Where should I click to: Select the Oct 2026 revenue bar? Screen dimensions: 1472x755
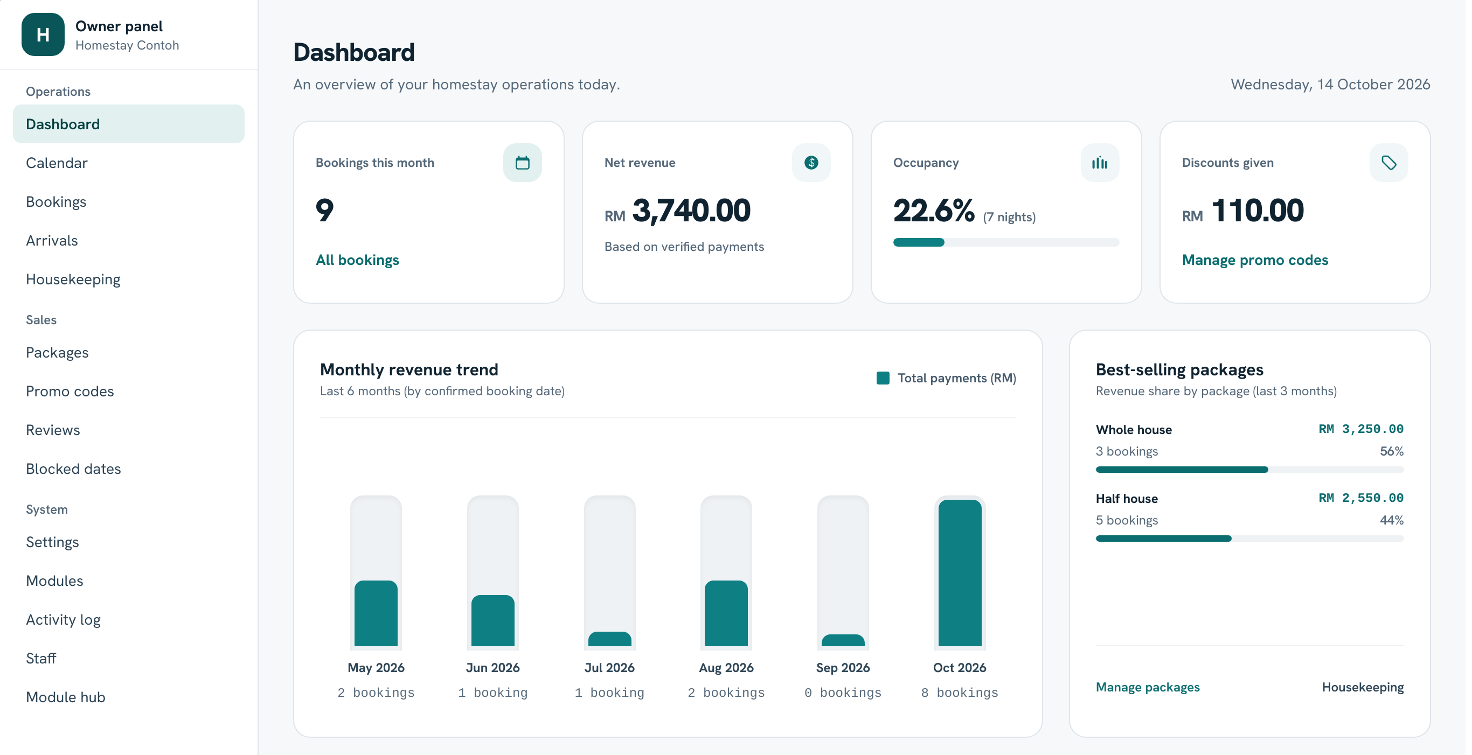coord(960,573)
